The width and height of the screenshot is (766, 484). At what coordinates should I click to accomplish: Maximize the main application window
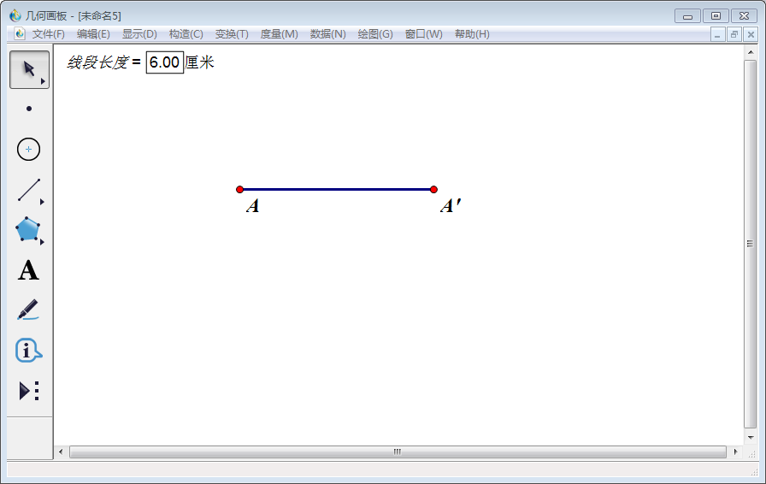(x=716, y=16)
